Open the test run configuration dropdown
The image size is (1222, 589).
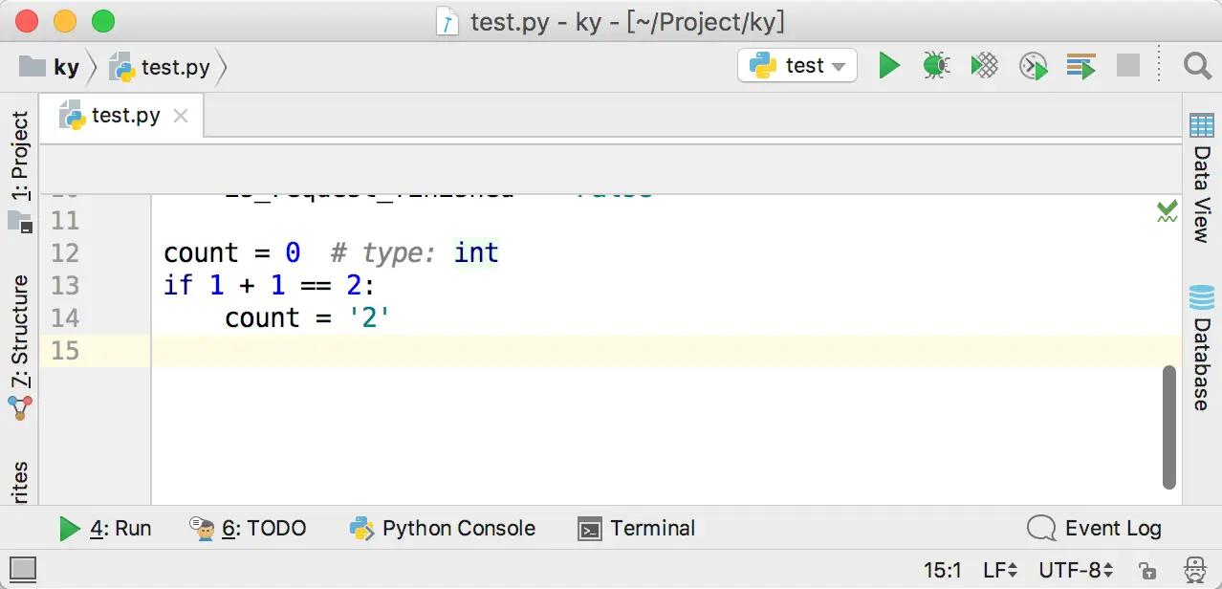tap(797, 66)
